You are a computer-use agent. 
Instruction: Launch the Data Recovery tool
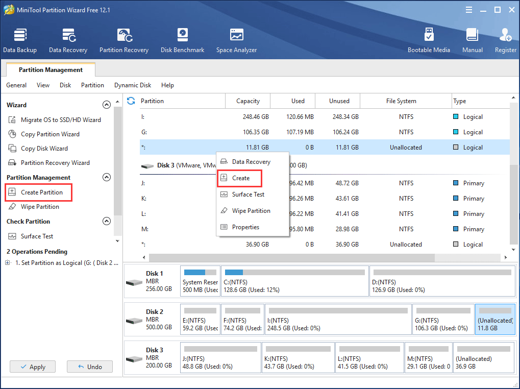point(68,40)
